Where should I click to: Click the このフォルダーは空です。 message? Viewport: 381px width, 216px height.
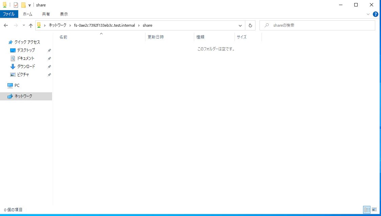(x=216, y=49)
